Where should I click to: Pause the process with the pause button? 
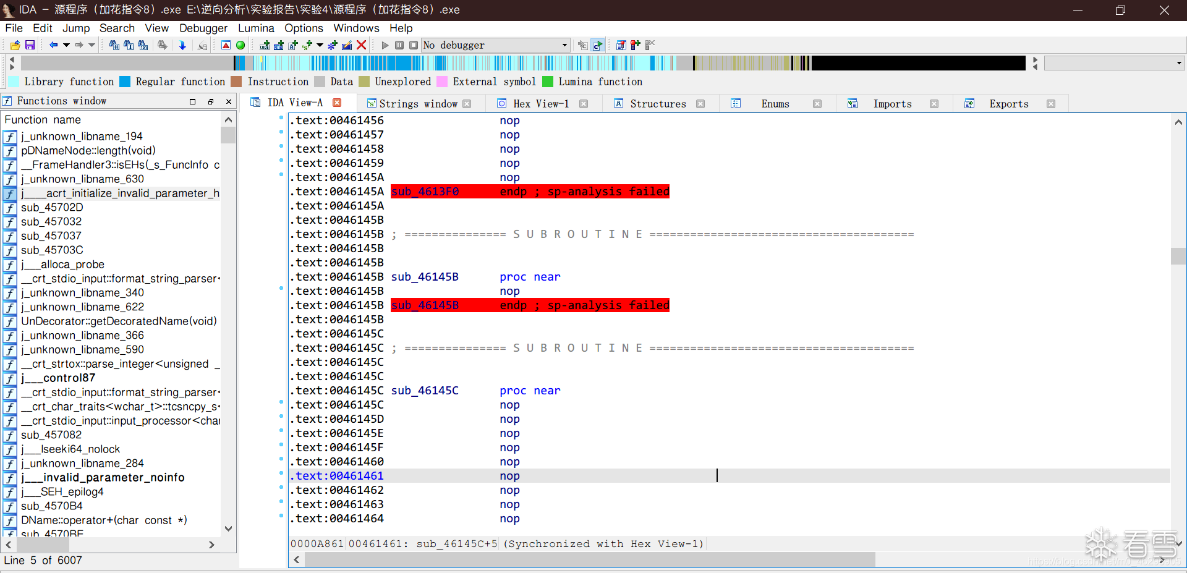[x=399, y=45]
